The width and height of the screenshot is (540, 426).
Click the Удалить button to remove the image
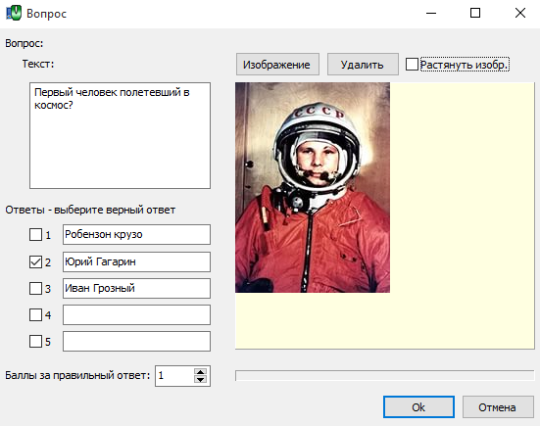pyautogui.click(x=363, y=64)
